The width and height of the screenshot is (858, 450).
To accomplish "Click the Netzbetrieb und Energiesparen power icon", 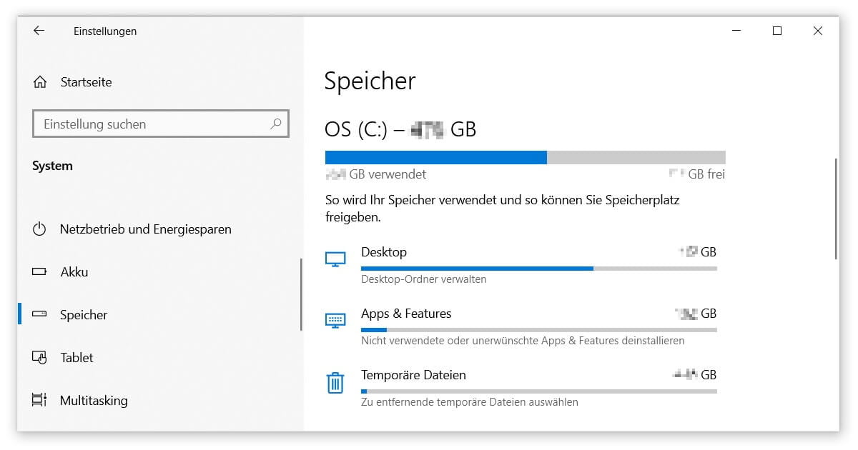I will (x=39, y=229).
